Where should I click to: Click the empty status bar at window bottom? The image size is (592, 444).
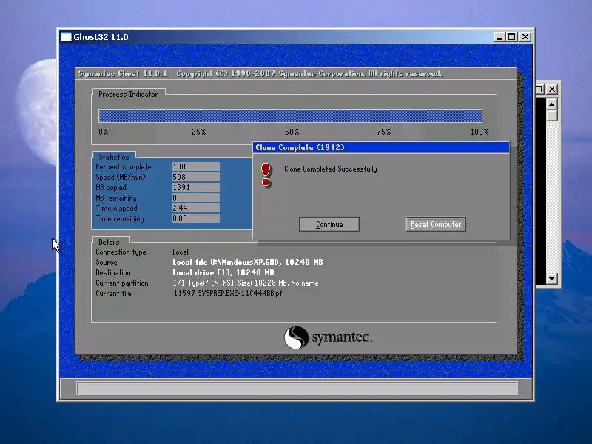point(297,388)
